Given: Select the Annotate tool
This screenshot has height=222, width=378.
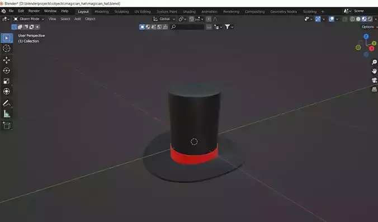Looking at the screenshot, I should pos(7,103).
